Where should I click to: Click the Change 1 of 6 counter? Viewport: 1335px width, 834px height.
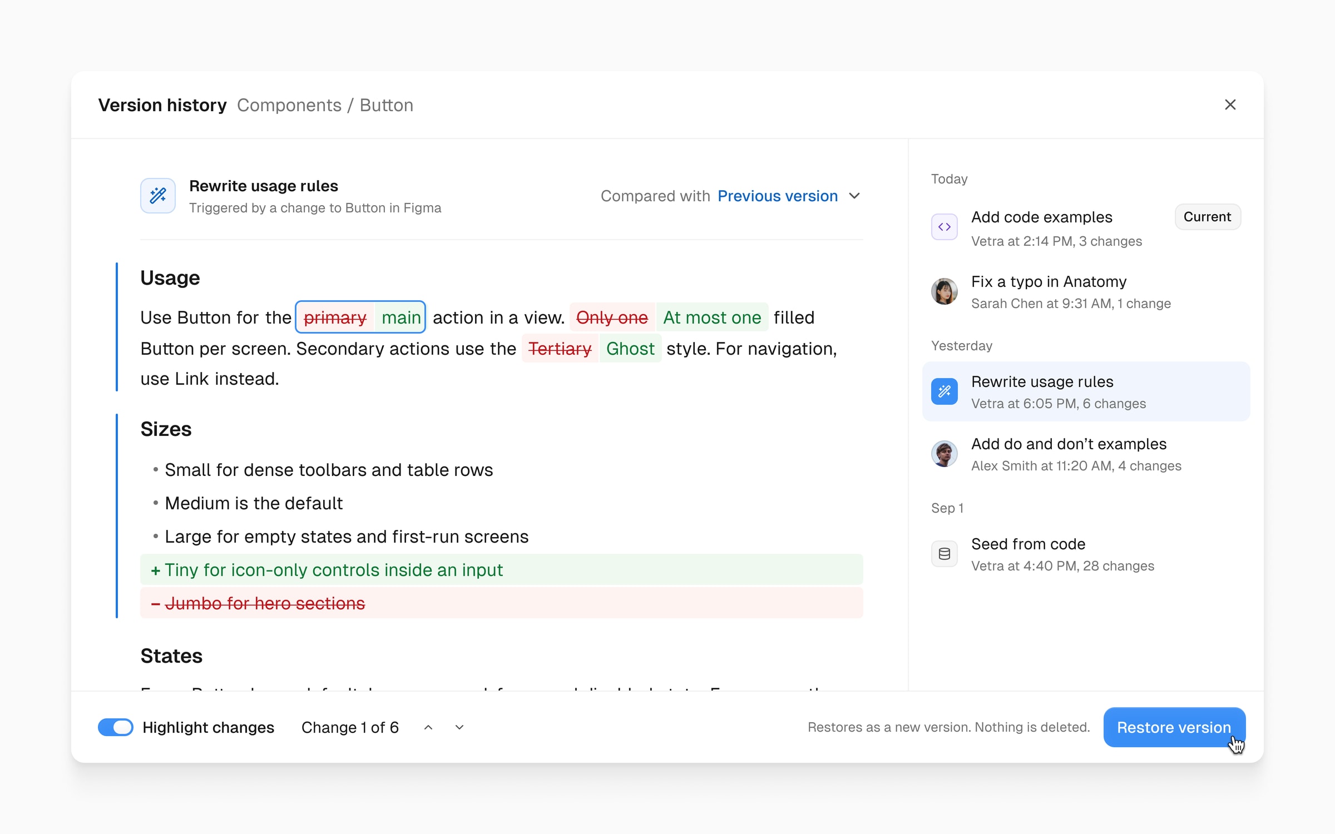point(350,727)
